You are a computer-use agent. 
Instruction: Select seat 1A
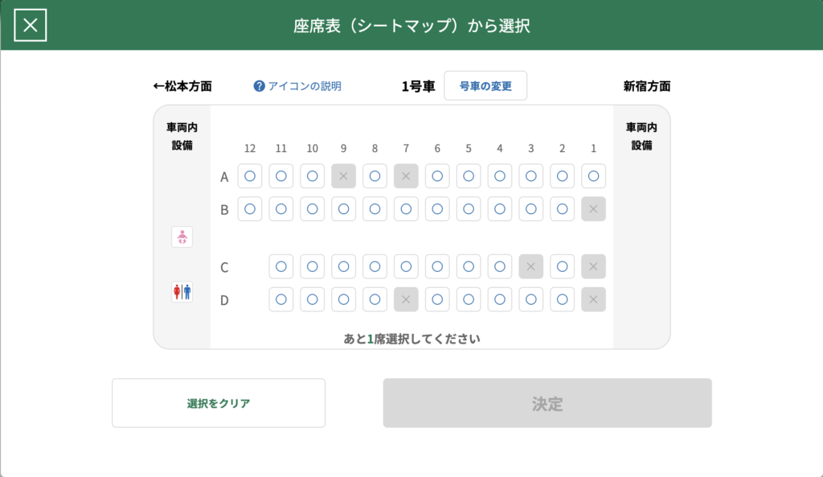coord(593,176)
